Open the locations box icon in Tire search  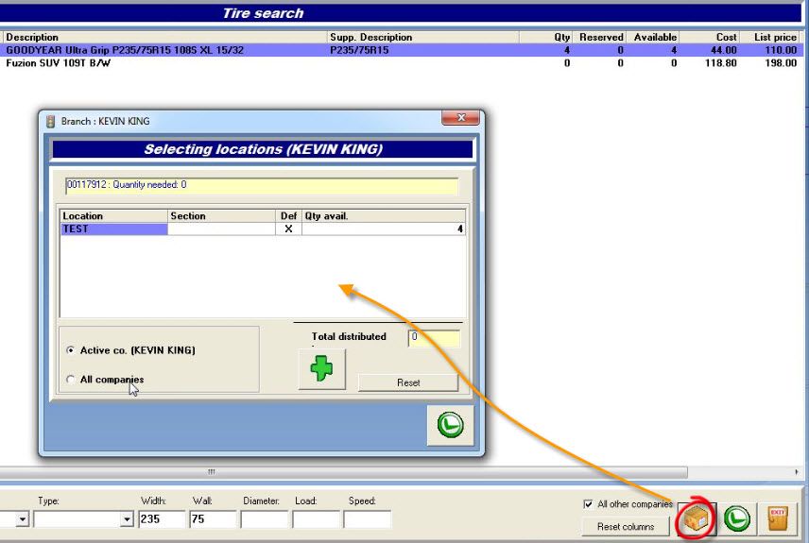tap(697, 518)
